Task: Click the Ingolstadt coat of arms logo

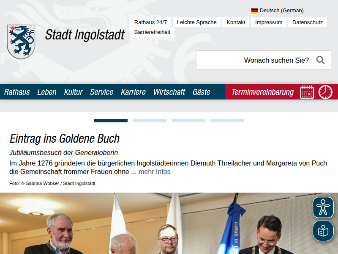Action: (21, 41)
